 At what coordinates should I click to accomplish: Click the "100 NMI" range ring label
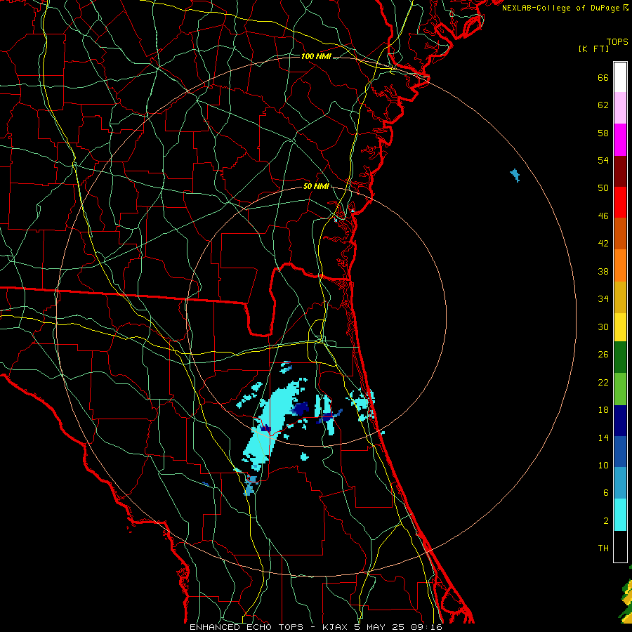[x=316, y=56]
